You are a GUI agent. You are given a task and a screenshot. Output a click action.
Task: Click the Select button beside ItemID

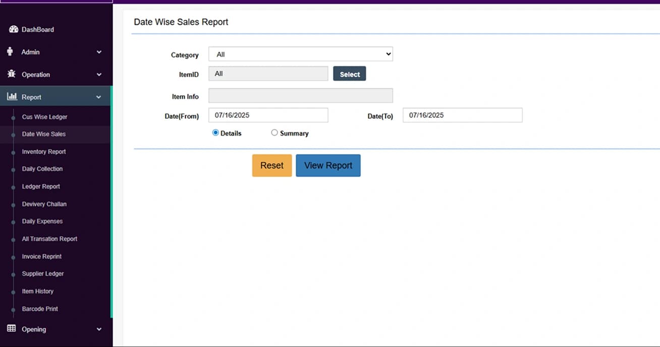point(349,74)
